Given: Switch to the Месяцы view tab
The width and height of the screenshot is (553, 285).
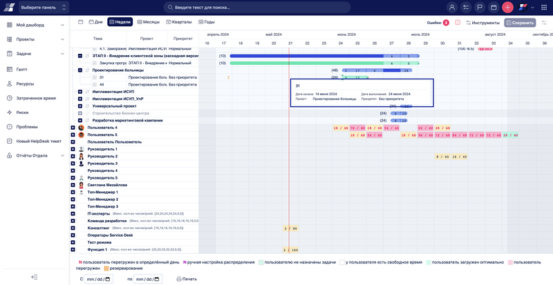Looking at the screenshot, I should tap(149, 22).
